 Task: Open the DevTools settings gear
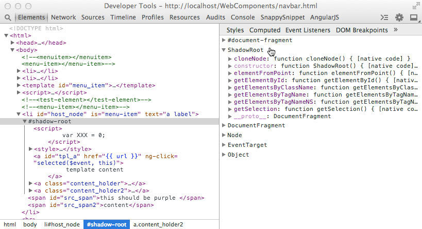(399, 17)
